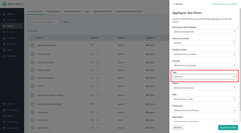This screenshot has width=241, height=133.
Task: Click the phone icon for Bloberer Blub
Action: pos(98,70)
